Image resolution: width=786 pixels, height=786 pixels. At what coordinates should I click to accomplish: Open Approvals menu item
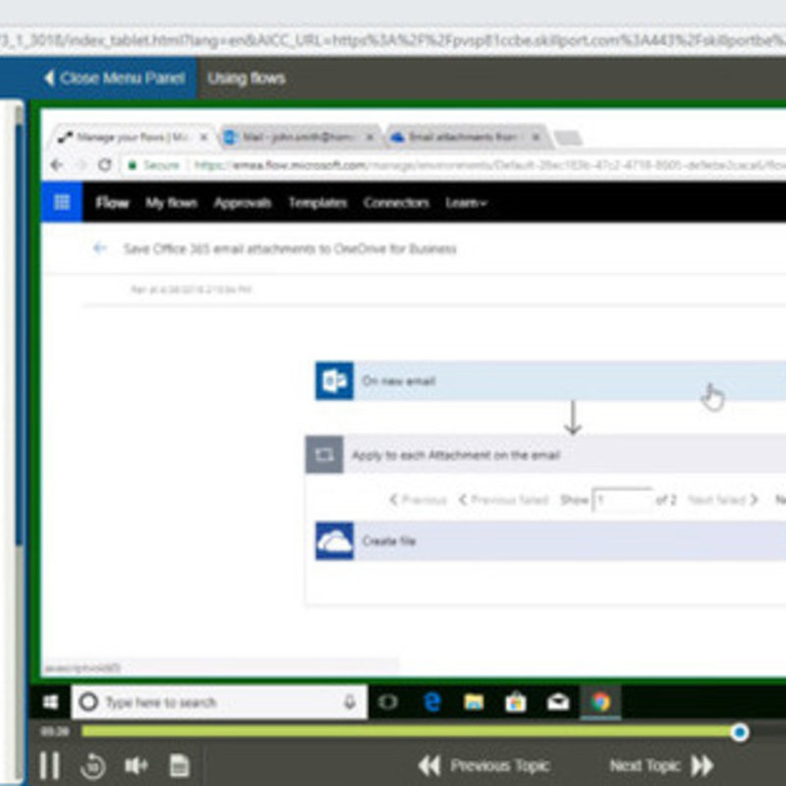[x=243, y=202]
